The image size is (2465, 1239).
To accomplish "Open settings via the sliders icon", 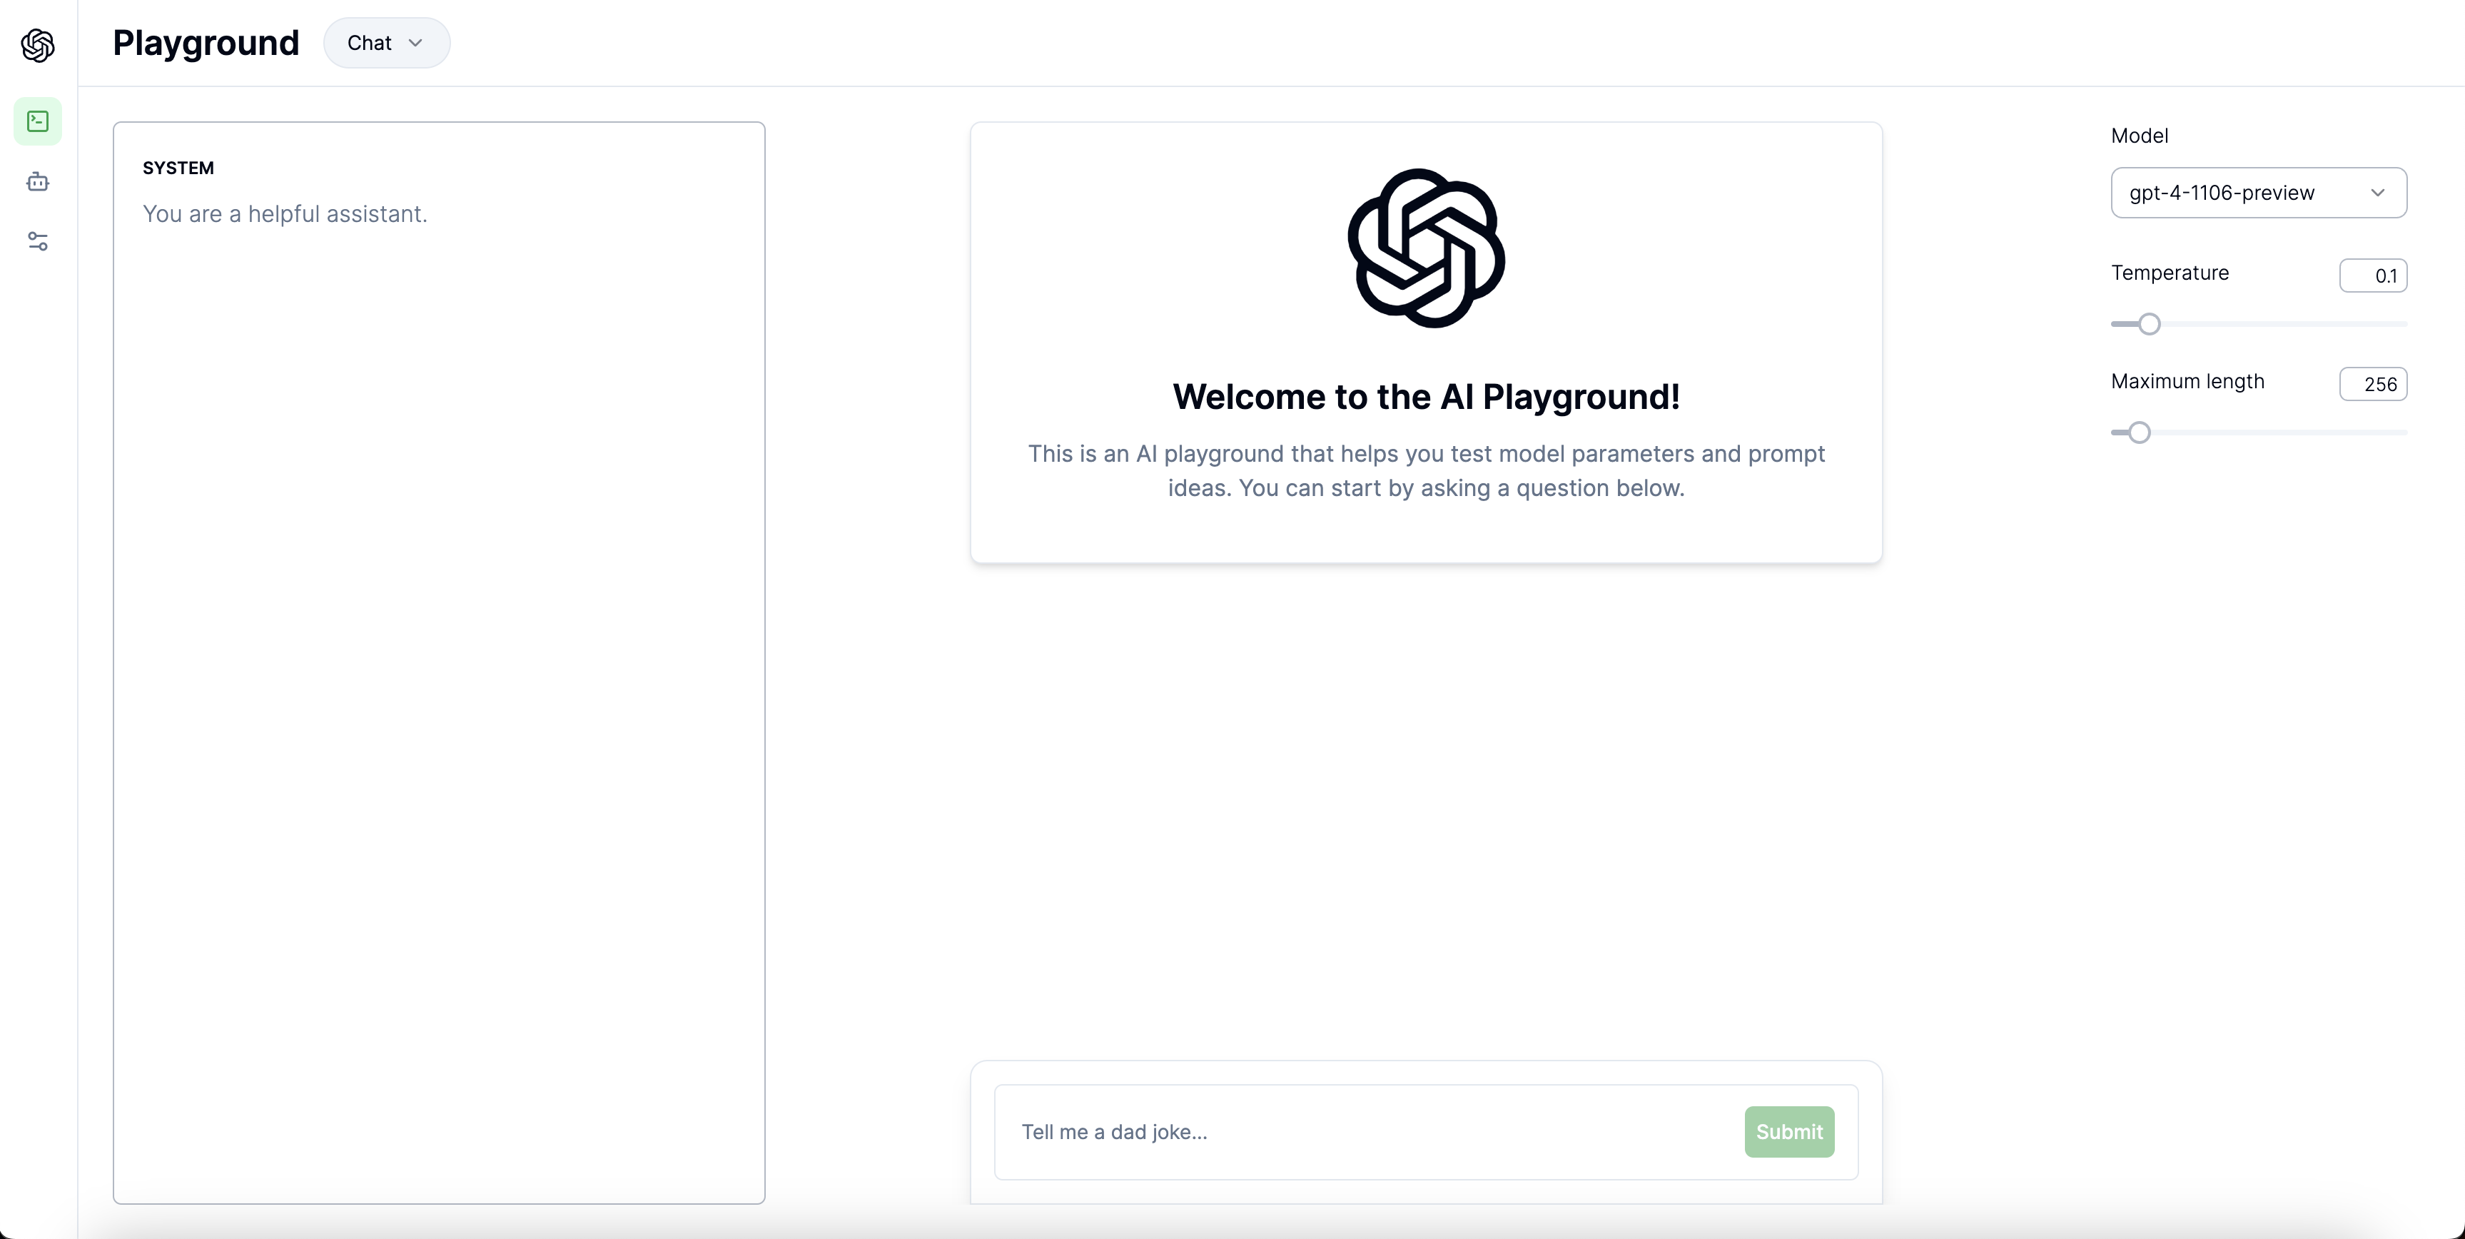I will (37, 241).
